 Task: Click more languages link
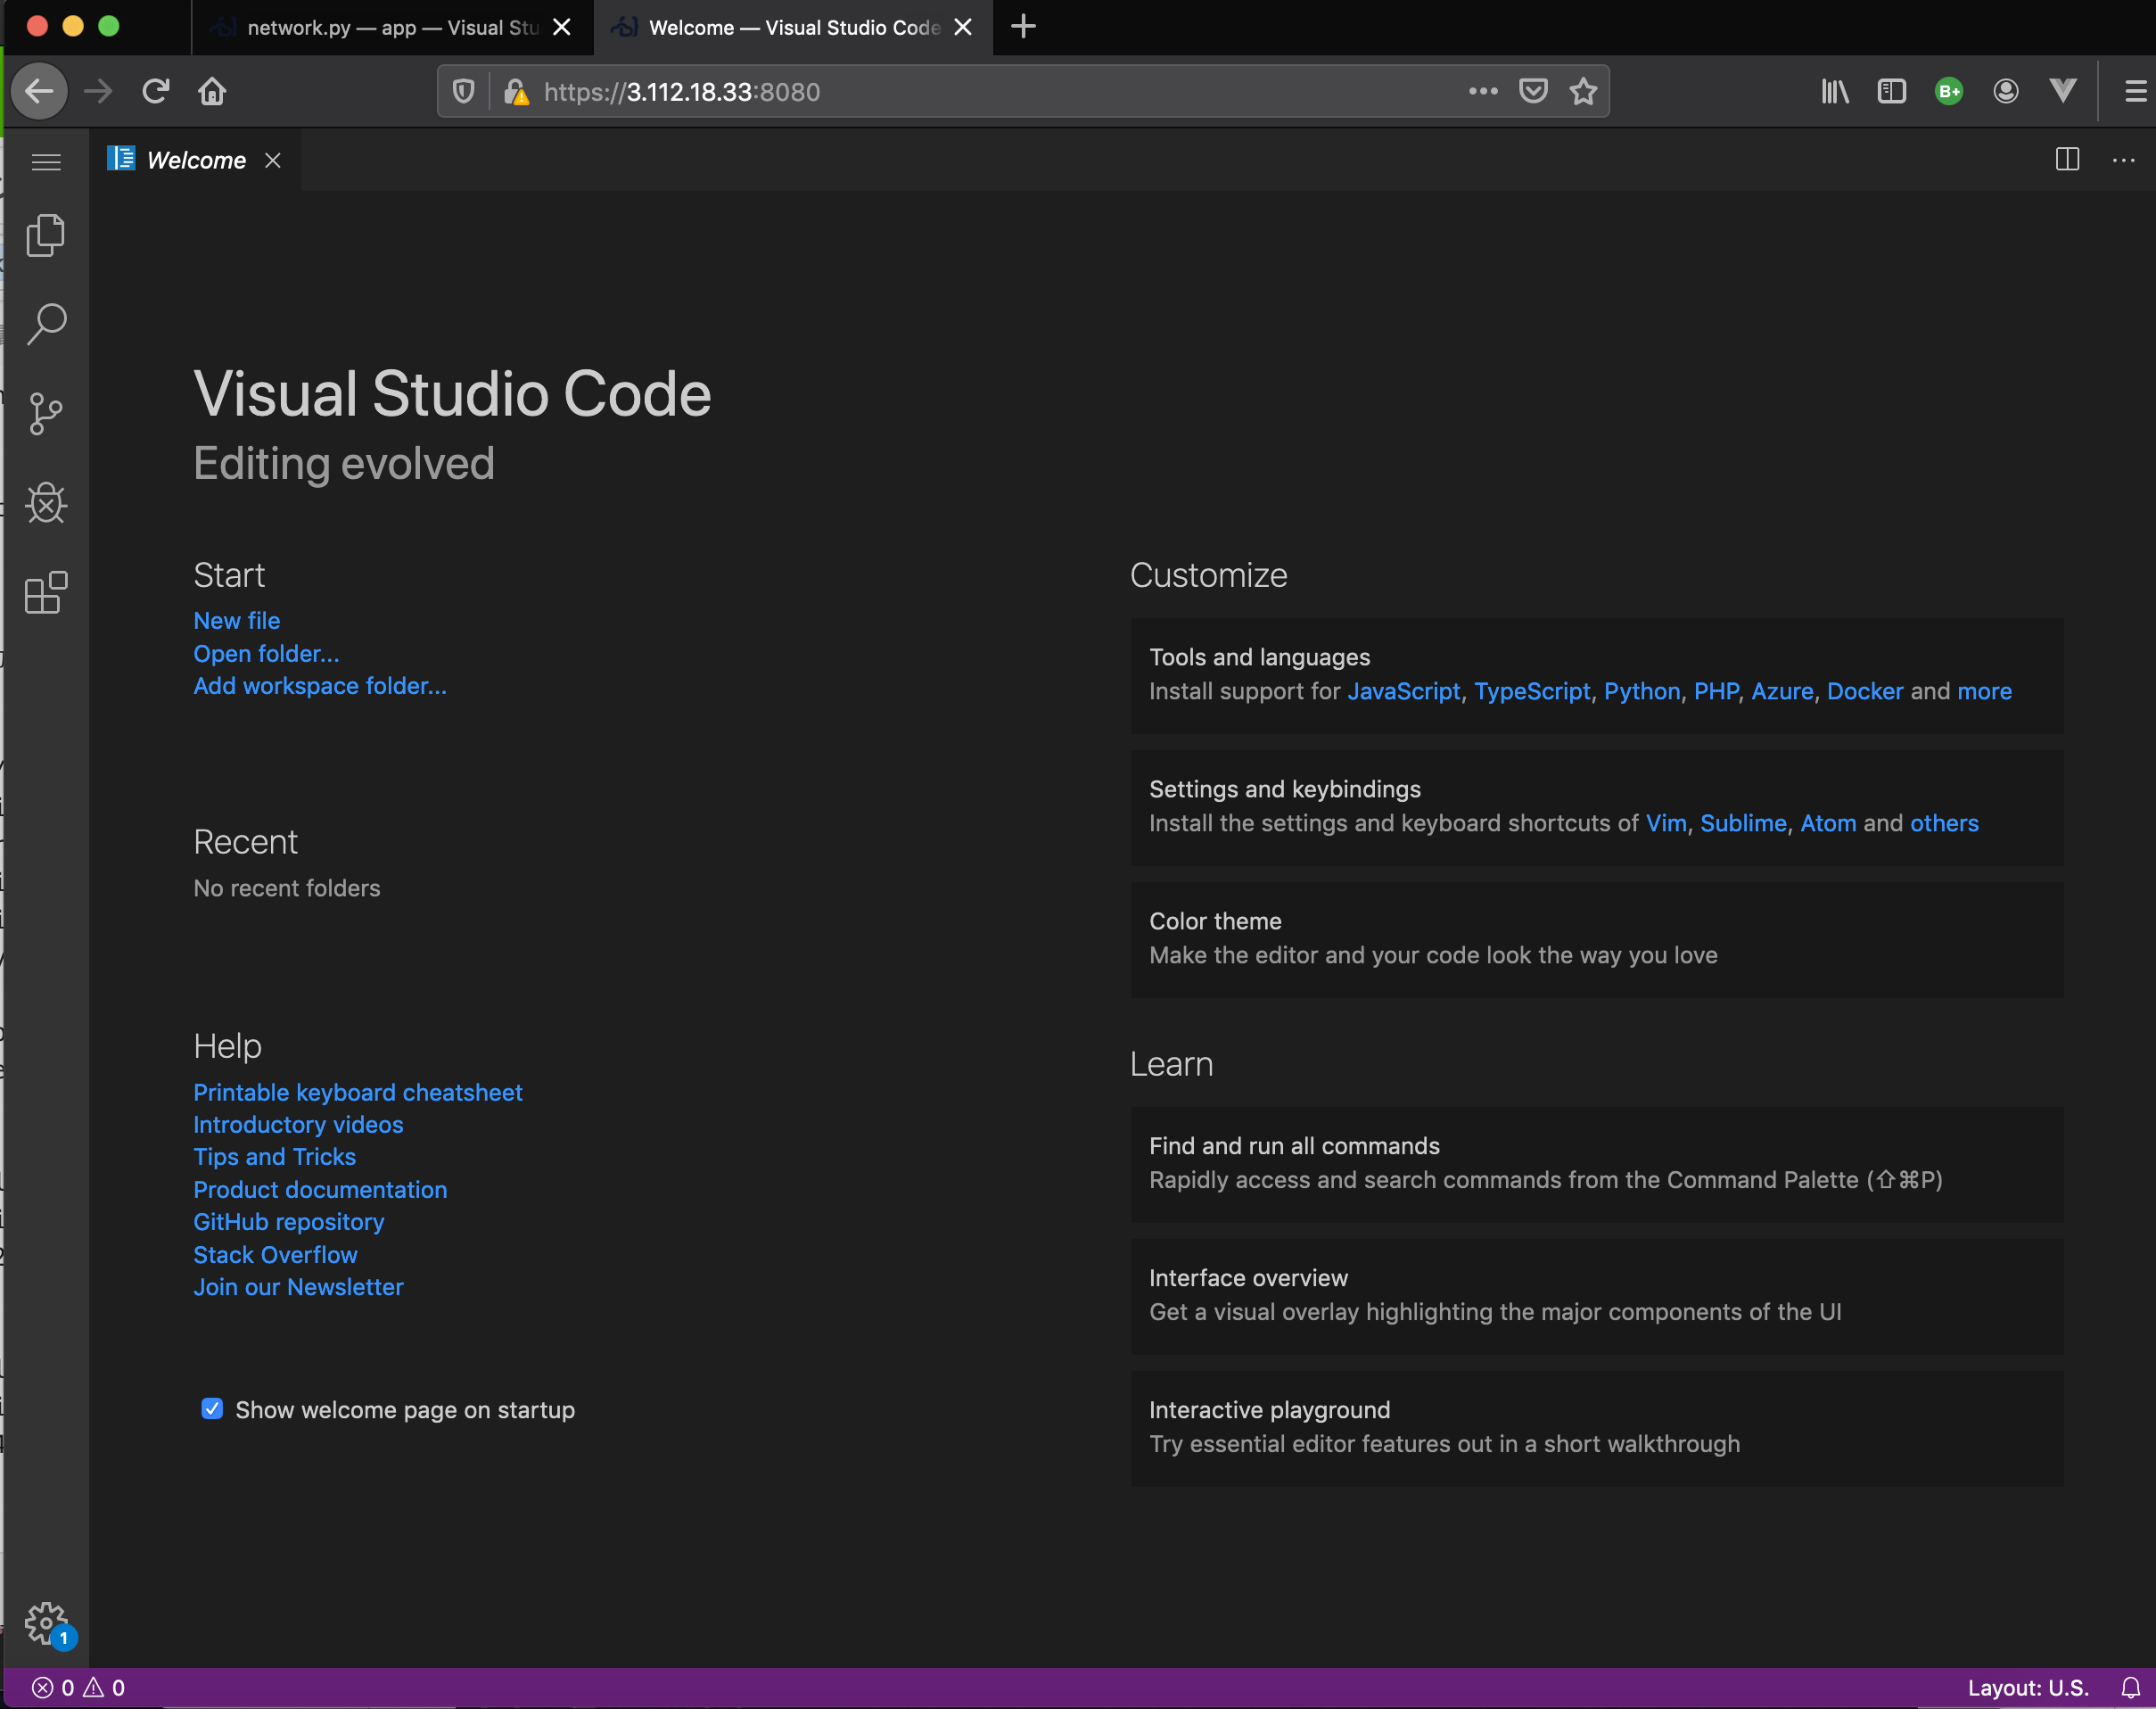tap(1984, 691)
